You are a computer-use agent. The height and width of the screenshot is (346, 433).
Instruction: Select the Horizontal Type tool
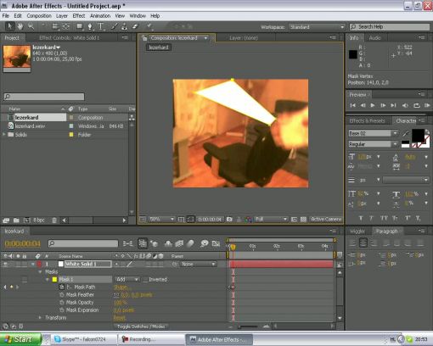(x=101, y=26)
